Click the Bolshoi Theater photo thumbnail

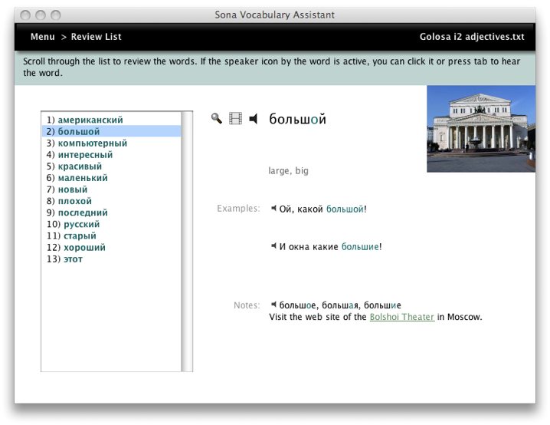[x=480, y=129]
